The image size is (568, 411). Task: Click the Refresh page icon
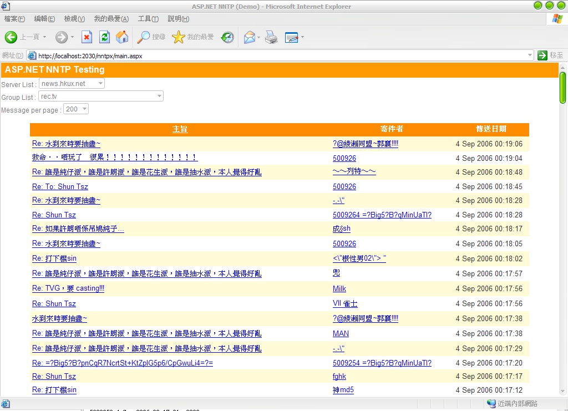point(104,37)
